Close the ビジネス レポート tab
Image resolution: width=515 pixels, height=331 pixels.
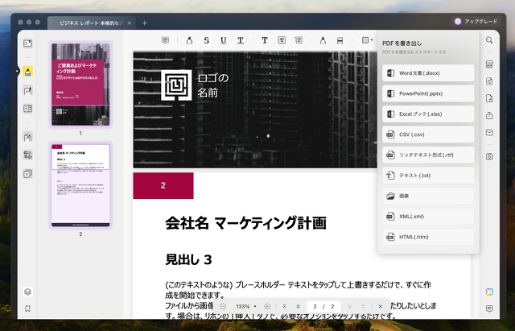tap(129, 23)
